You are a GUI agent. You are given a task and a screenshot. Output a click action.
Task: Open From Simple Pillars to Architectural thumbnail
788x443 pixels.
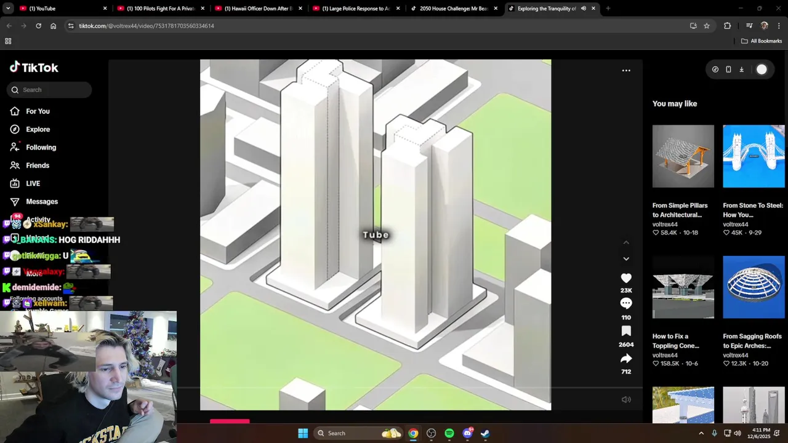pyautogui.click(x=683, y=156)
